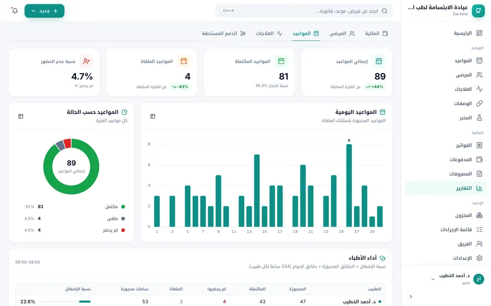Screen dimensions: 491x306
Task: Click 4.7% no-show rate value
Action: click(x=82, y=76)
